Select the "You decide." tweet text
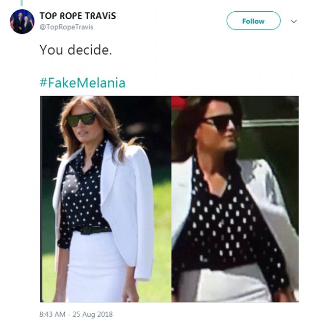Image resolution: width=311 pixels, height=325 pixels. (x=76, y=50)
